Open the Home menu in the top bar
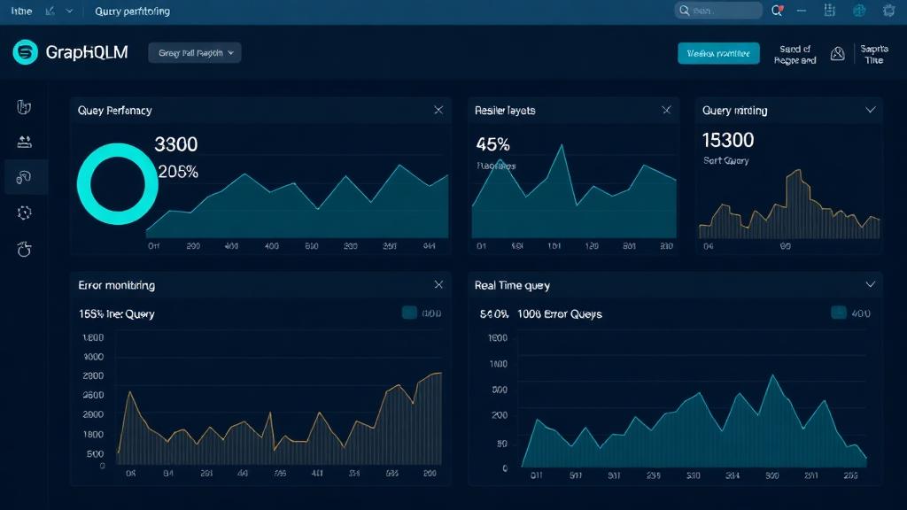The image size is (907, 510). pos(20,11)
